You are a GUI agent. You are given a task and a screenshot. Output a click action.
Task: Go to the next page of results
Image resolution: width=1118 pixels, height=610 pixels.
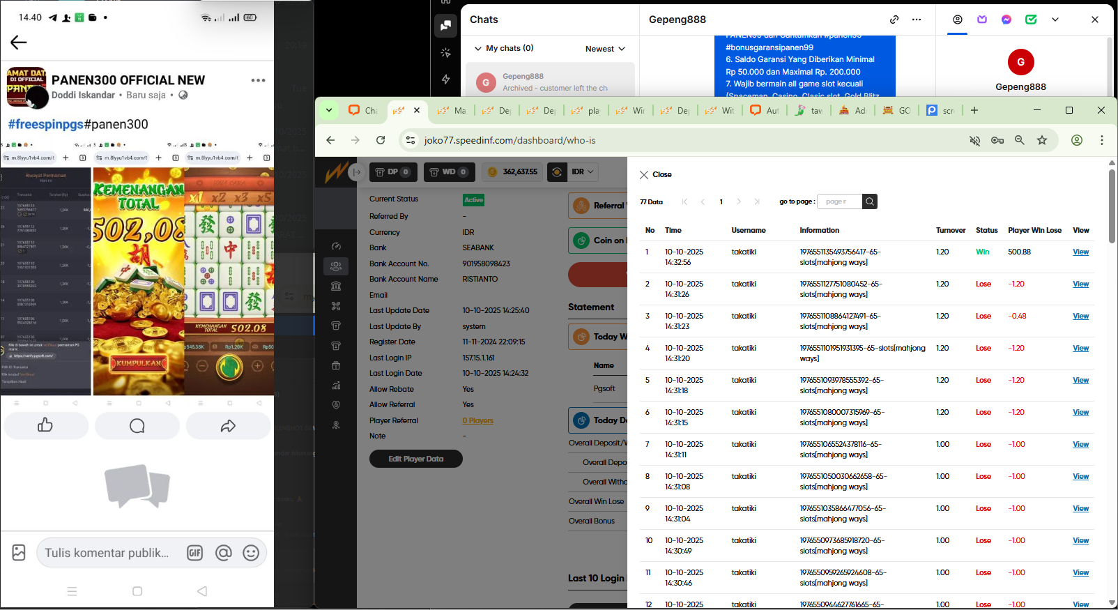pos(739,201)
